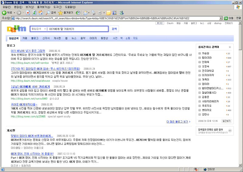
Task: Open the Back button history dropdown arrow
Action: coord(14,13)
